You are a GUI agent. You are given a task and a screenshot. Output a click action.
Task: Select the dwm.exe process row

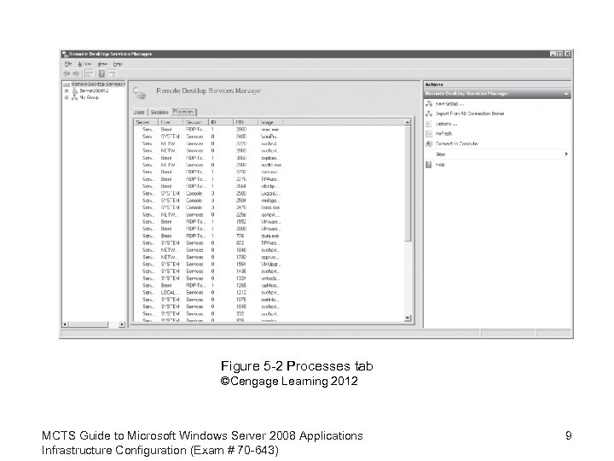pos(269,236)
